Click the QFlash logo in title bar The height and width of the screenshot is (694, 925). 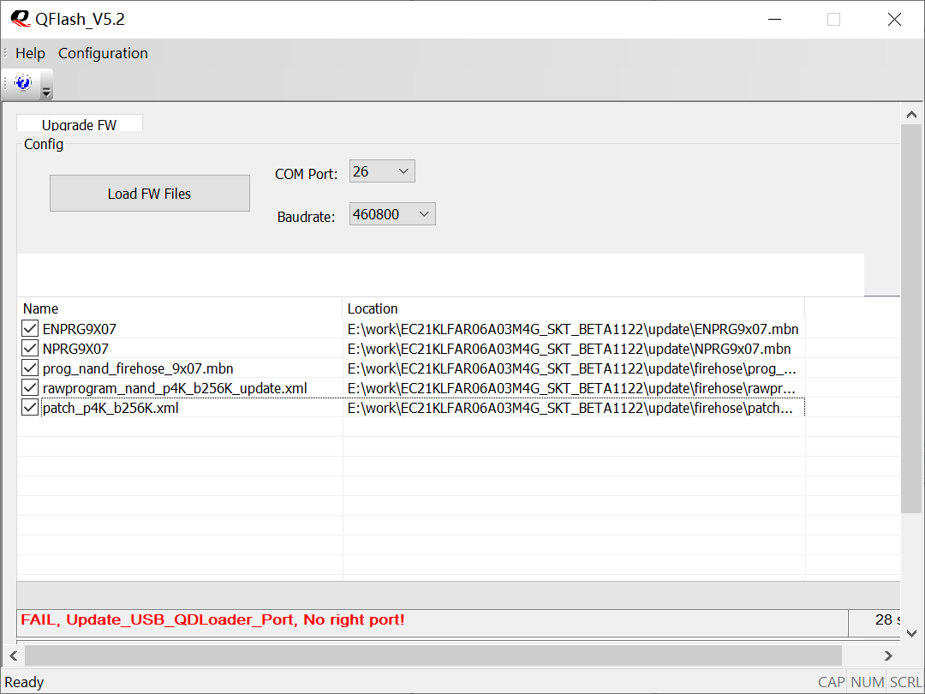pyautogui.click(x=20, y=19)
